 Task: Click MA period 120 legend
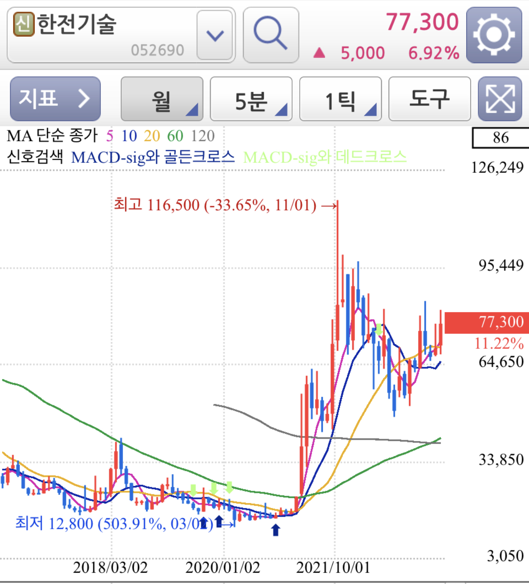coord(203,136)
